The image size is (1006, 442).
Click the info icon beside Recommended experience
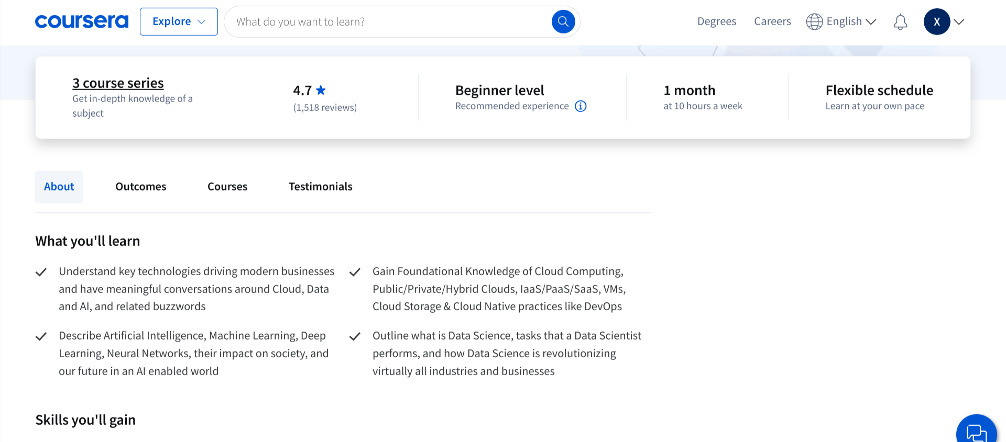[x=581, y=106]
